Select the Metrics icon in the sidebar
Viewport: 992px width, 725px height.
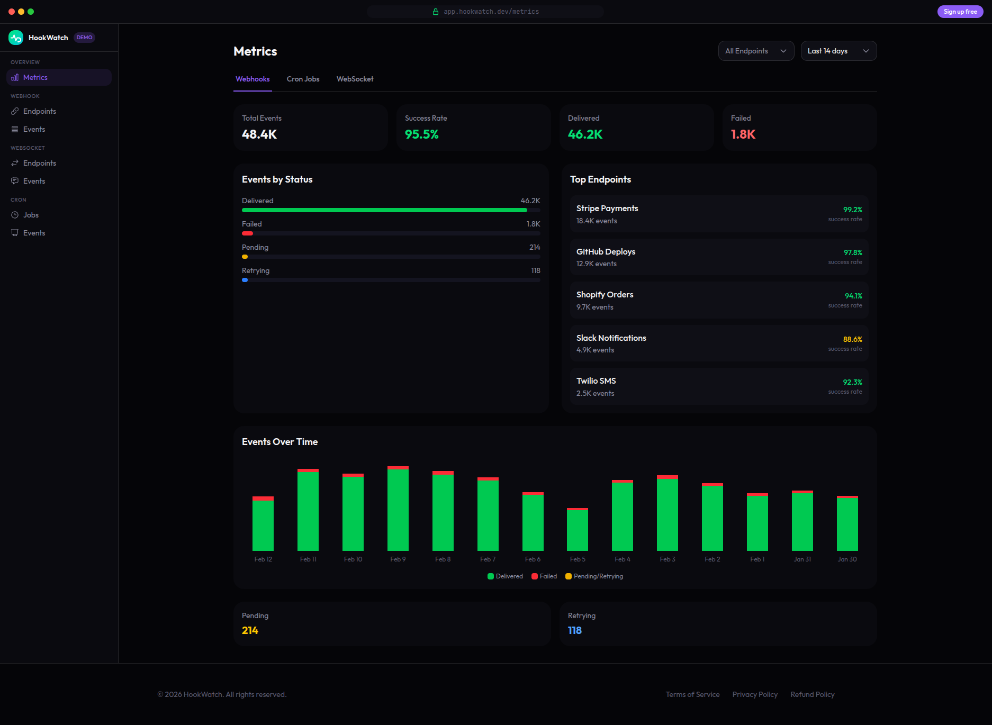pyautogui.click(x=15, y=77)
